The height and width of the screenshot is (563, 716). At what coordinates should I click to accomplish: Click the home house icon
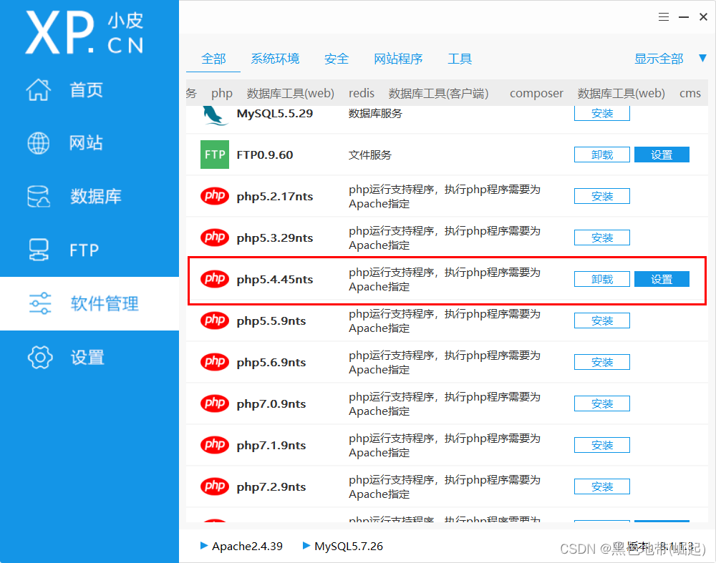coord(39,89)
